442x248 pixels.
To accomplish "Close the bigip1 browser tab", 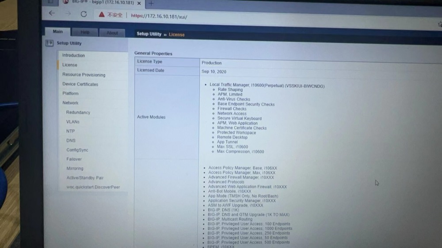I will [x=139, y=3].
